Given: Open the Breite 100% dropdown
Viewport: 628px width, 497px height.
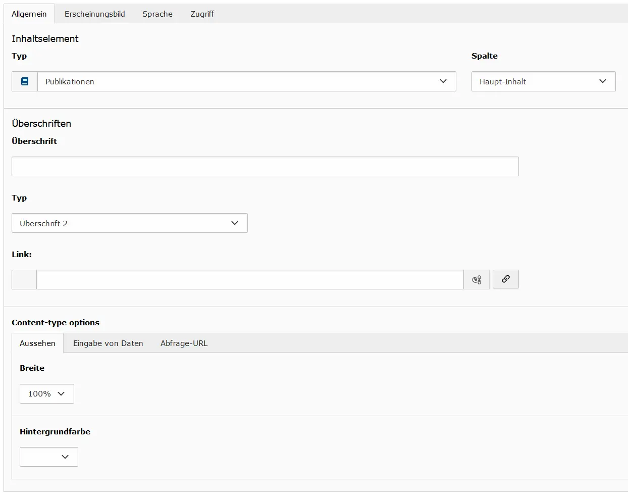Looking at the screenshot, I should pyautogui.click(x=47, y=393).
